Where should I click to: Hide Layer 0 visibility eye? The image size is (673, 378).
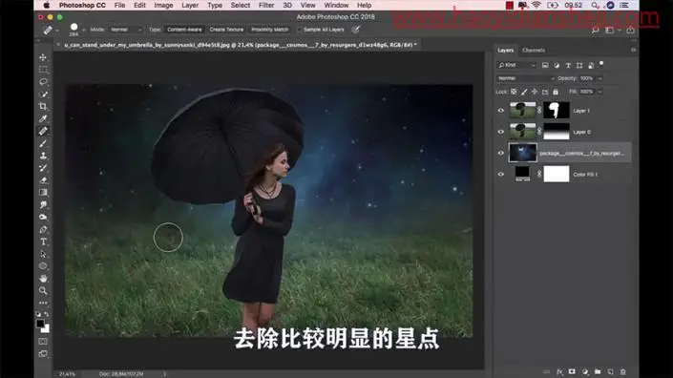(x=501, y=132)
